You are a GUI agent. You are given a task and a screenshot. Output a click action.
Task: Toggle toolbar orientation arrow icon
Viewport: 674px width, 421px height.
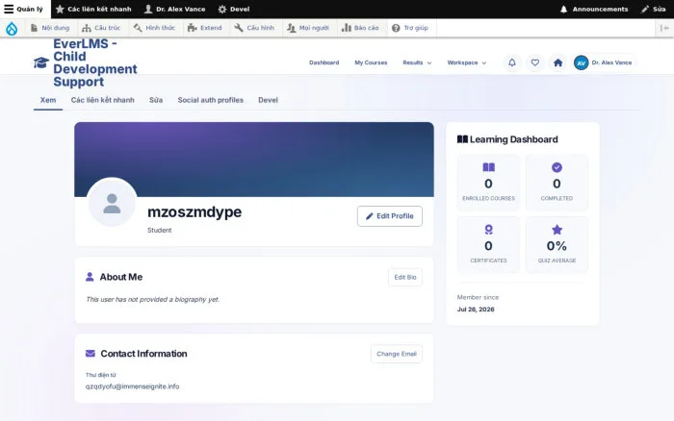664,28
